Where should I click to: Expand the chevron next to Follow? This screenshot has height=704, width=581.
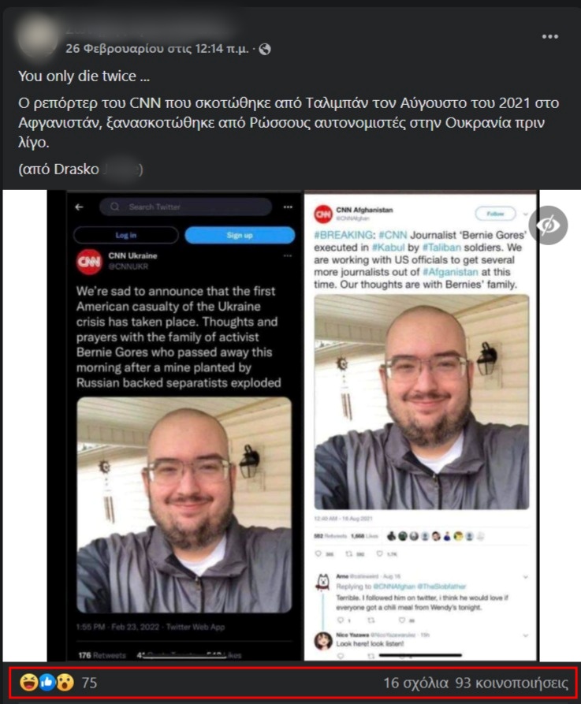[525, 214]
